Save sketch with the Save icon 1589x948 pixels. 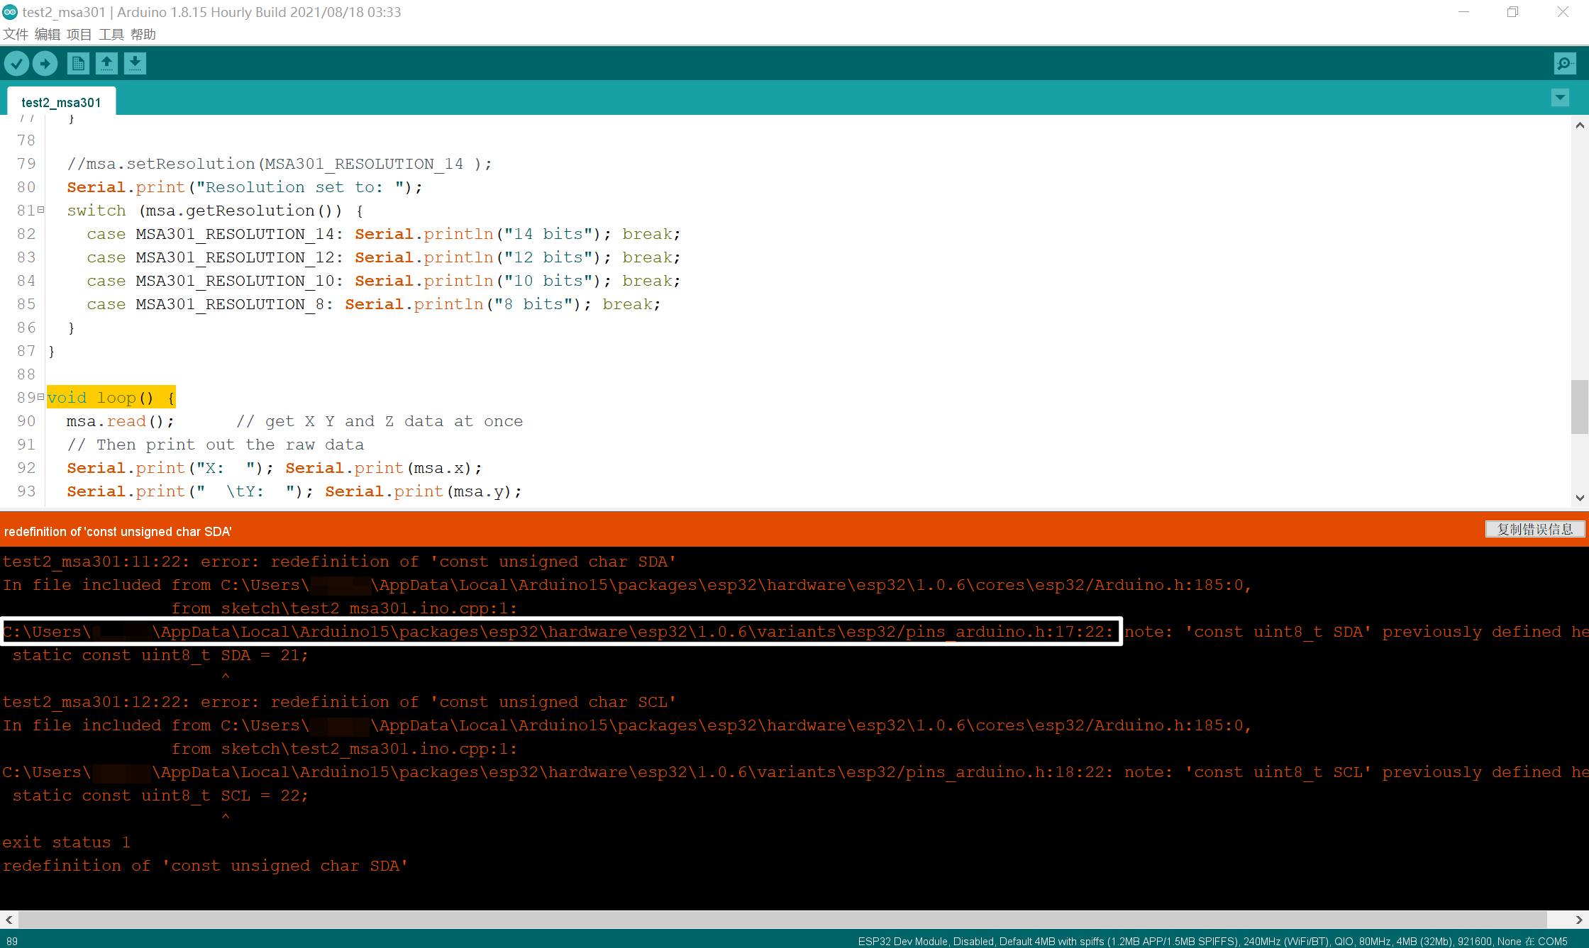(x=135, y=64)
